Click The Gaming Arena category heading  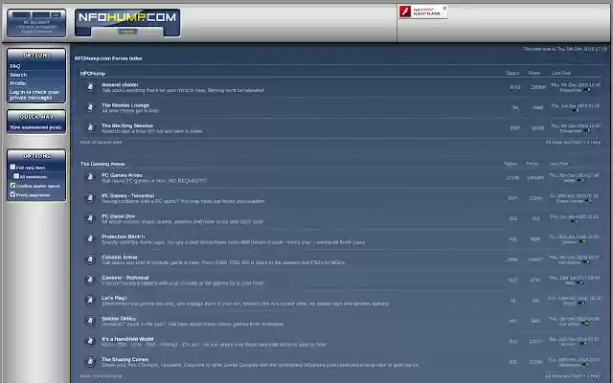coord(102,164)
